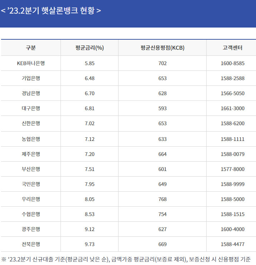
Task: Select the 광주은행 row name
Action: 31,229
